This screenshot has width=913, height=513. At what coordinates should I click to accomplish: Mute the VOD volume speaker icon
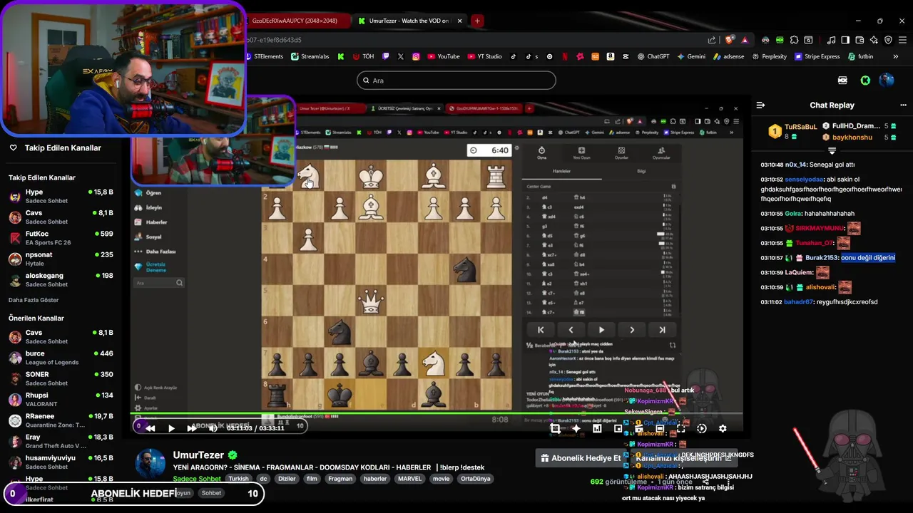[213, 428]
